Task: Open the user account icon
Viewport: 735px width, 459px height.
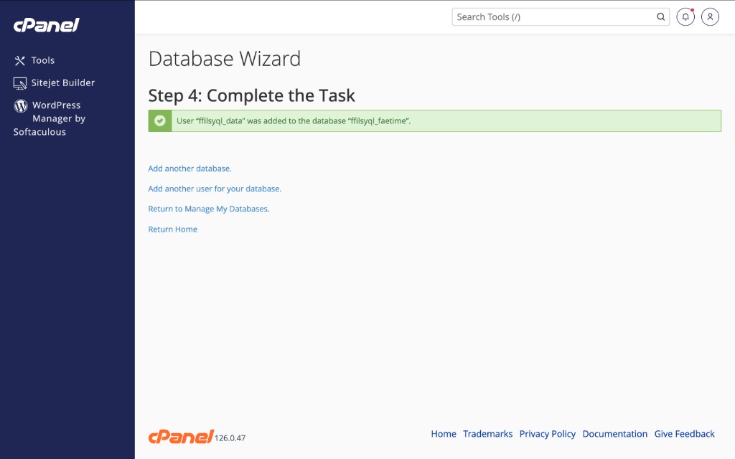Action: click(x=710, y=17)
